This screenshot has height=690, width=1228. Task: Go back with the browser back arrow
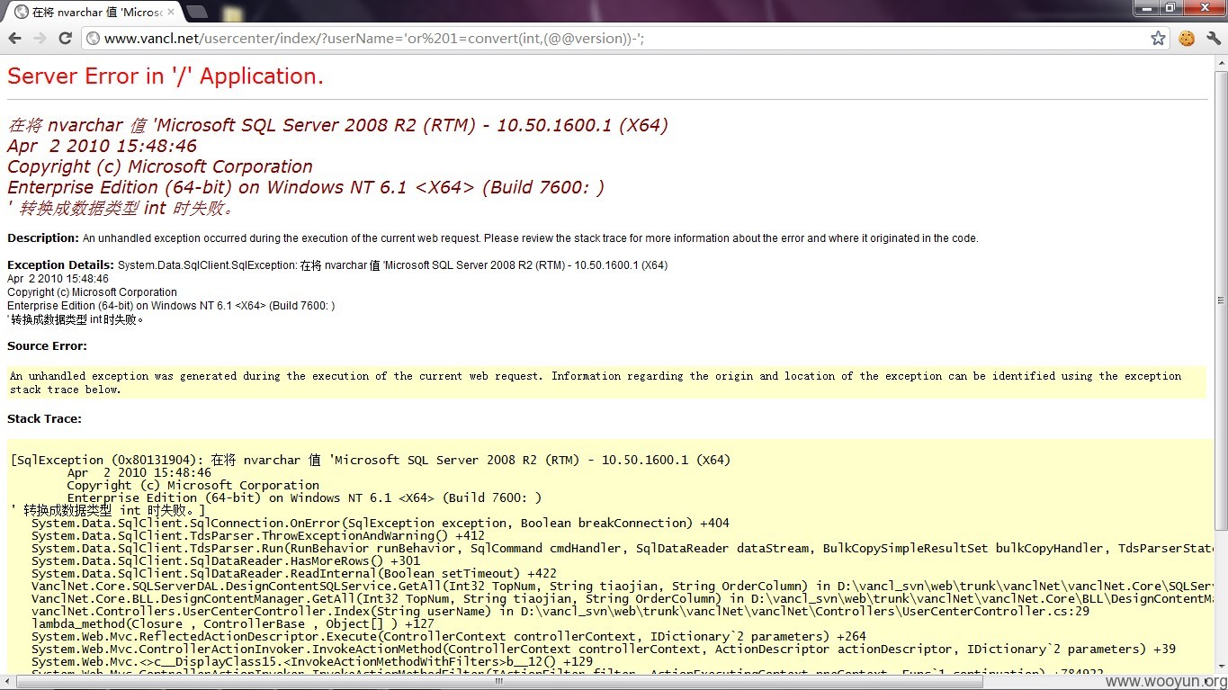coord(14,39)
